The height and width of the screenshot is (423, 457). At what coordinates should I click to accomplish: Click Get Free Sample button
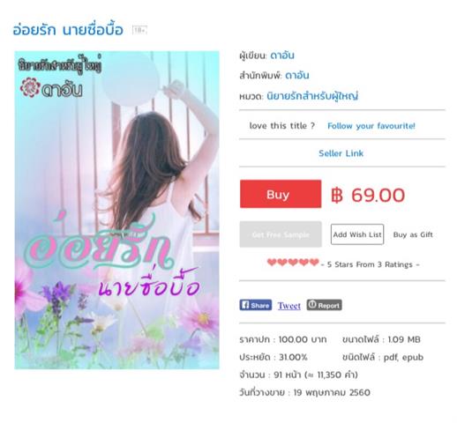point(281,234)
